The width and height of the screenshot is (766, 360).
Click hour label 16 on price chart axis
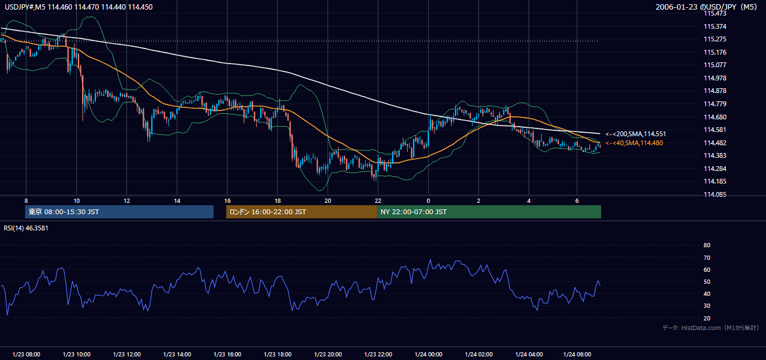(x=227, y=200)
